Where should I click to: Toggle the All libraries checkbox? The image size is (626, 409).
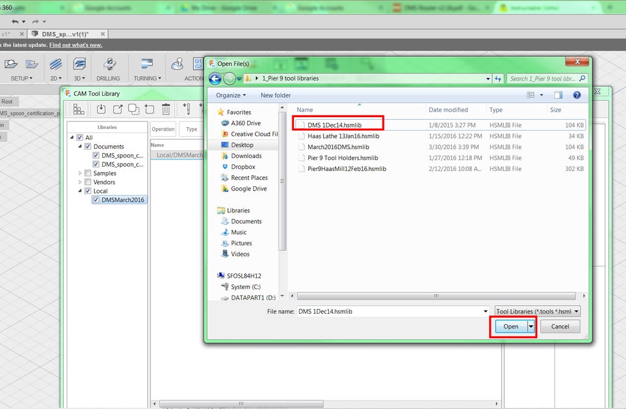[x=80, y=137]
